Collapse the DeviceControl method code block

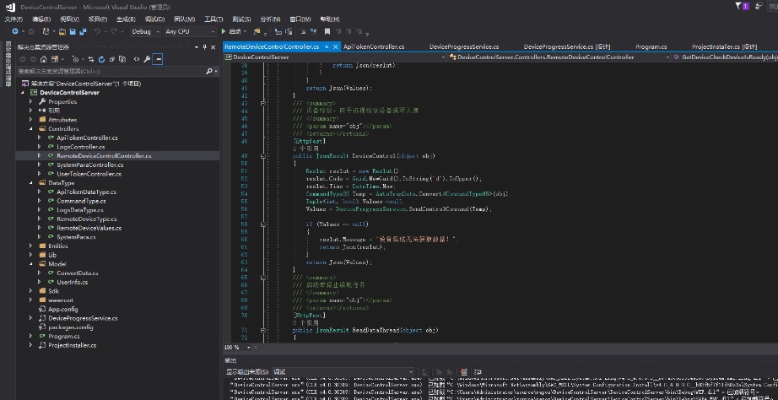click(264, 156)
